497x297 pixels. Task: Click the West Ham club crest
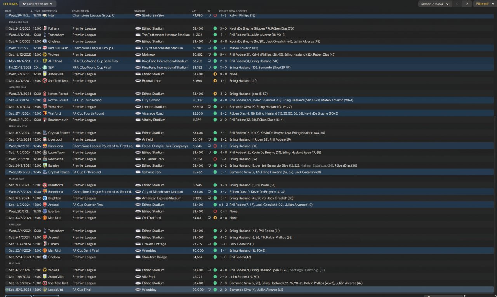click(x=45, y=107)
